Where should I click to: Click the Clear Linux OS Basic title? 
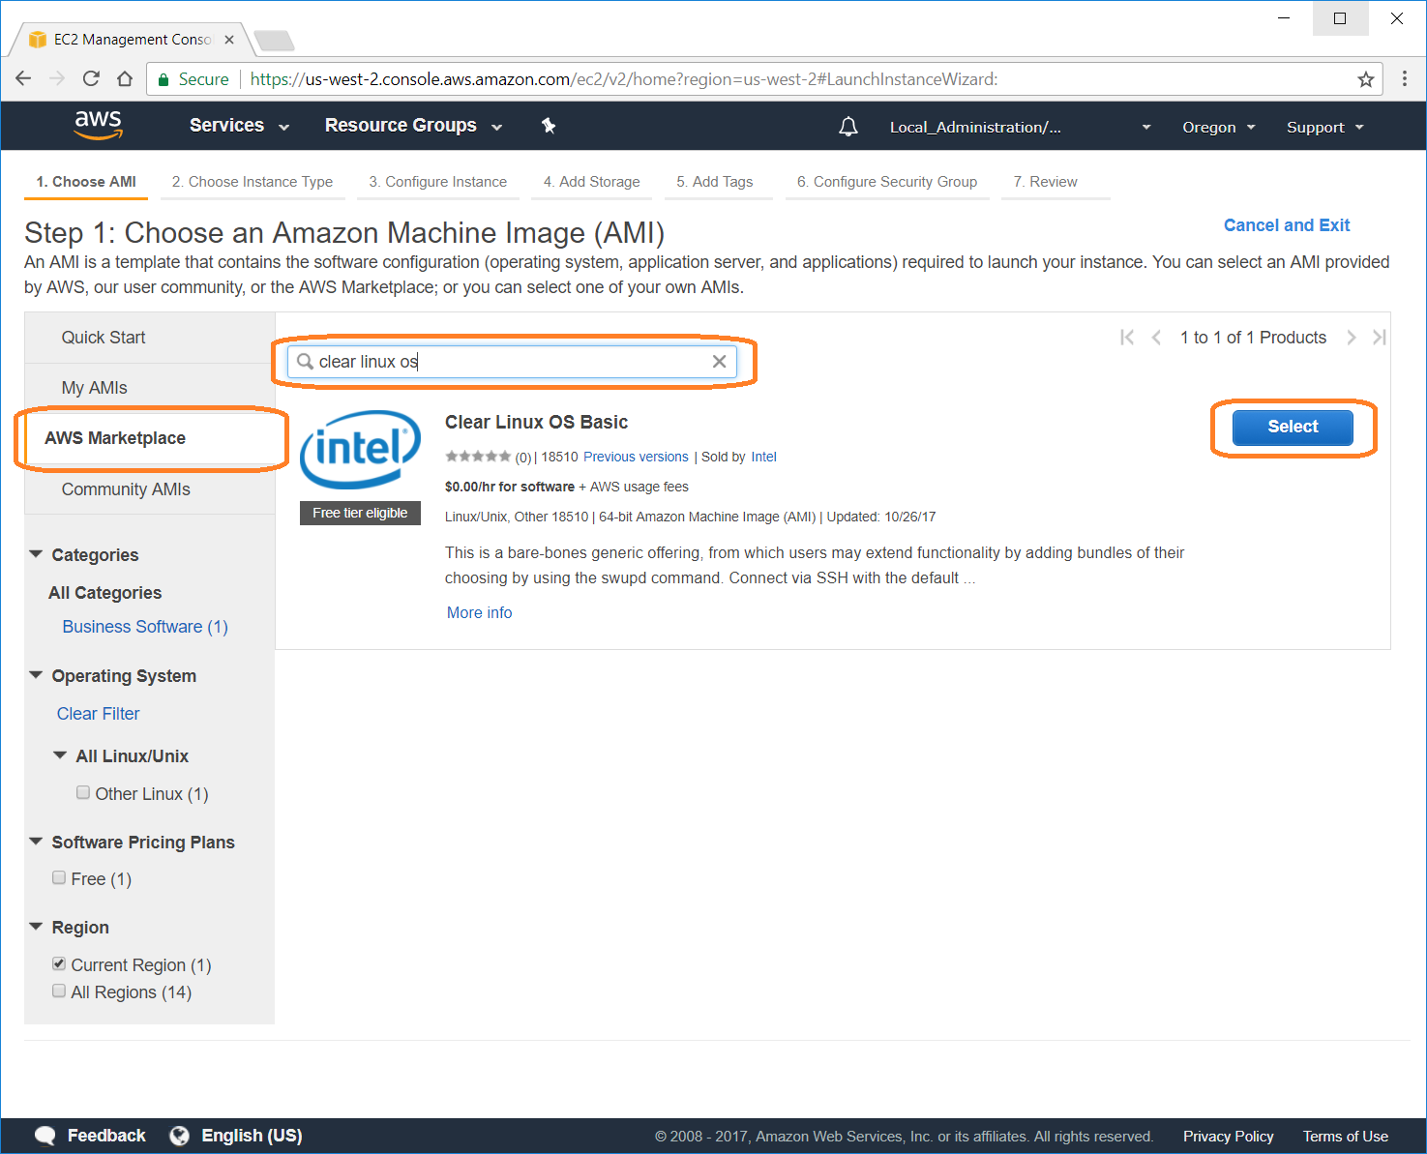[536, 422]
